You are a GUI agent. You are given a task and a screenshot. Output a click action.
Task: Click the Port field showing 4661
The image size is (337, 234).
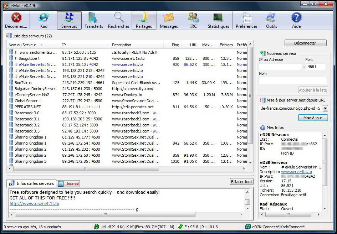(316, 67)
